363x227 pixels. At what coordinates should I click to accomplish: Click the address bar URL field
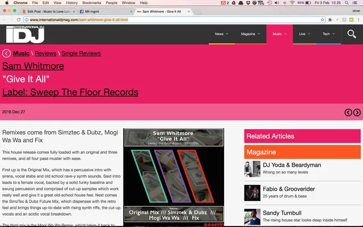(x=174, y=20)
